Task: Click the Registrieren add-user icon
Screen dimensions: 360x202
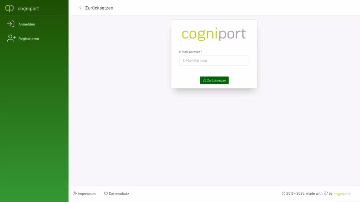Action: (11, 39)
